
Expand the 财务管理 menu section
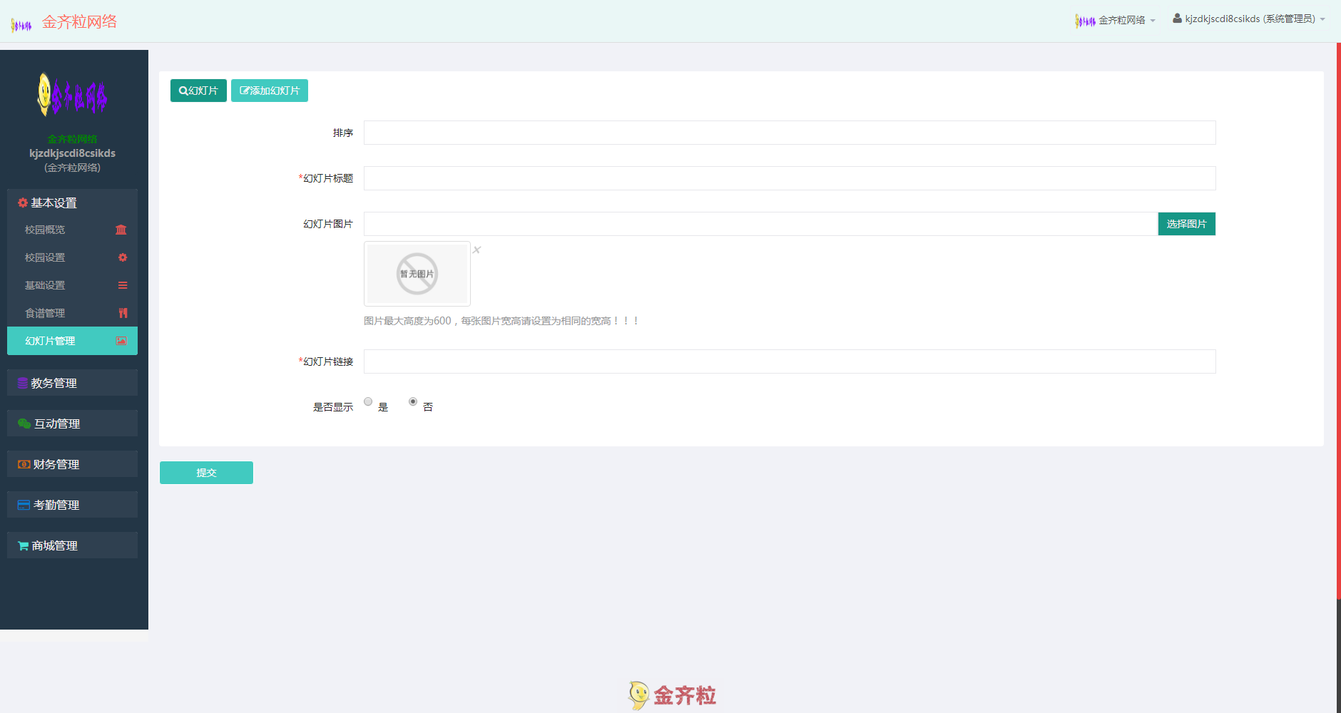[72, 464]
